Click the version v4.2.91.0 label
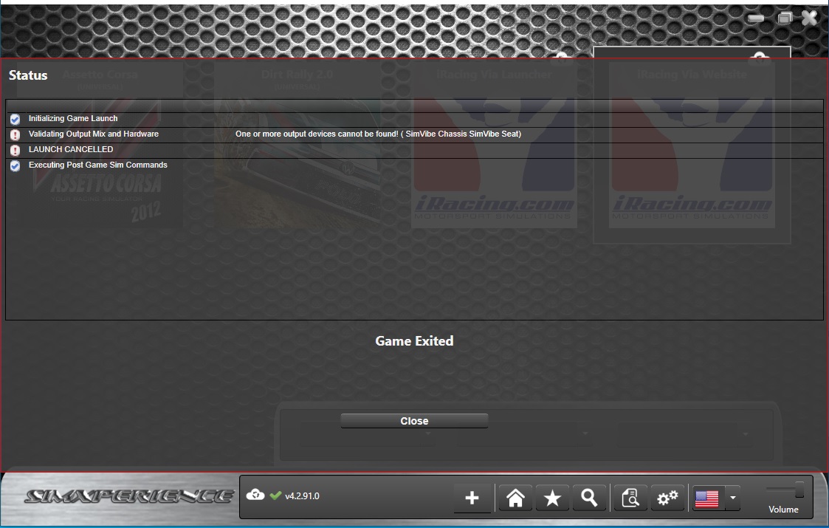The image size is (829, 528). pos(302,496)
